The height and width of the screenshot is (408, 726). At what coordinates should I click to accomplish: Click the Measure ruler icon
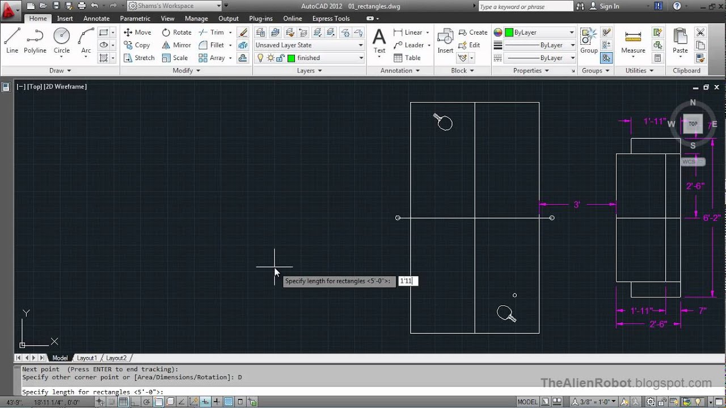pos(633,41)
